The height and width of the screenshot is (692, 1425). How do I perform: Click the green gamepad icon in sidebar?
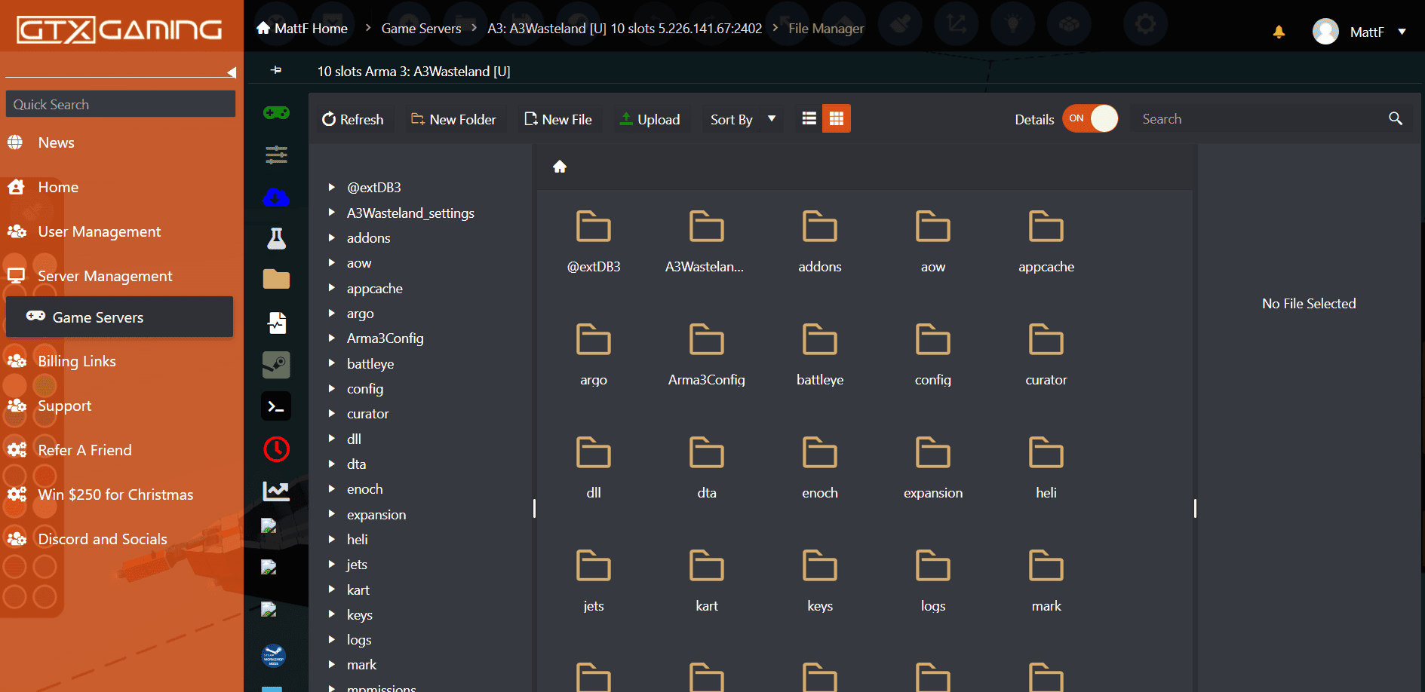(276, 113)
